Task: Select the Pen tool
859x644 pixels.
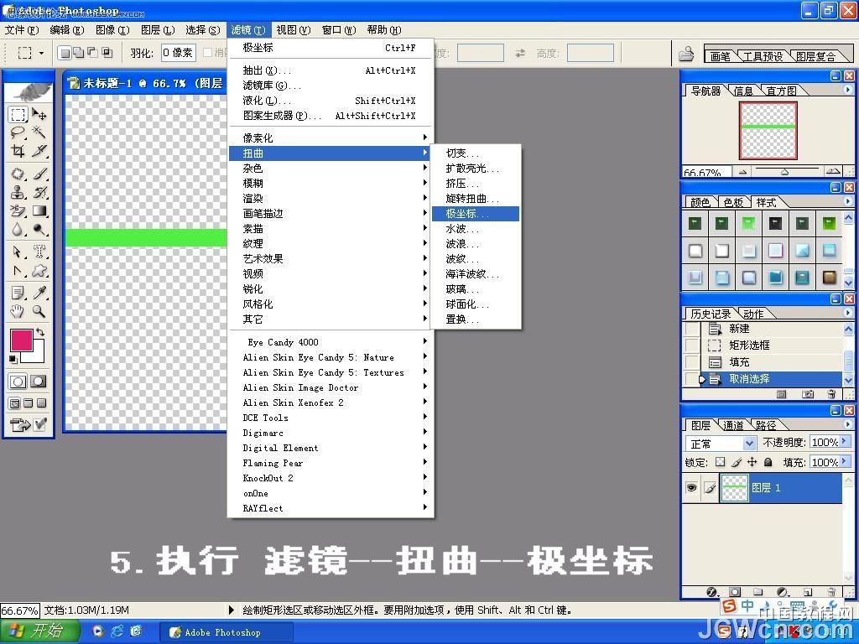Action: (18, 271)
